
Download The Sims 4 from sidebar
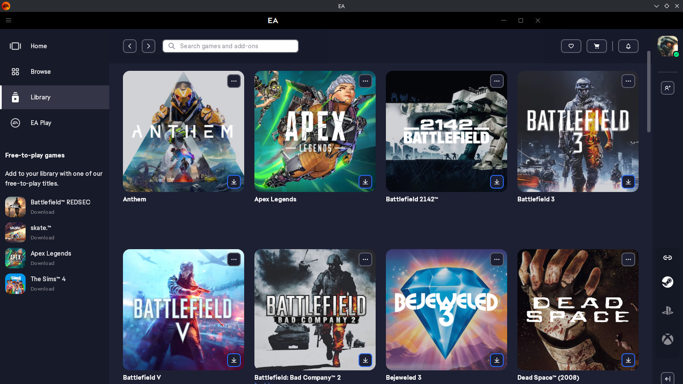point(42,289)
